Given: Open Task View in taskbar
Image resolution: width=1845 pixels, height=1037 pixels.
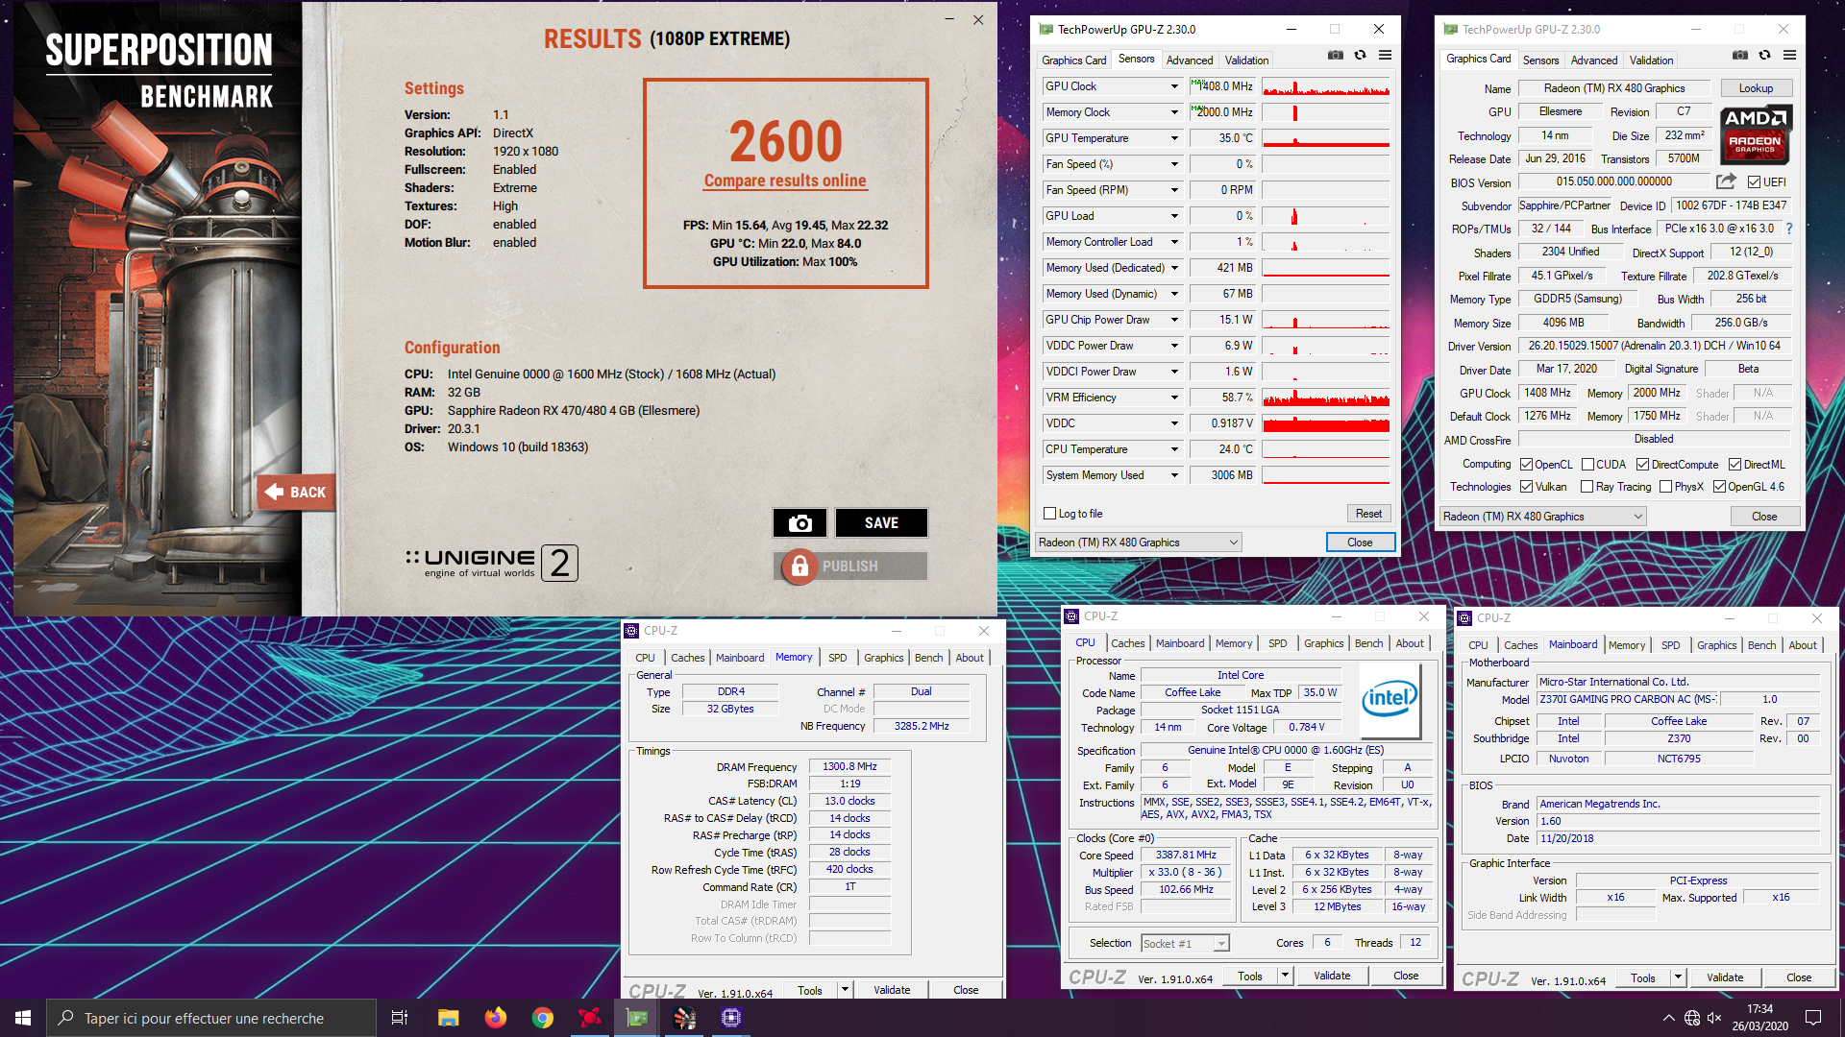Looking at the screenshot, I should point(400,1018).
